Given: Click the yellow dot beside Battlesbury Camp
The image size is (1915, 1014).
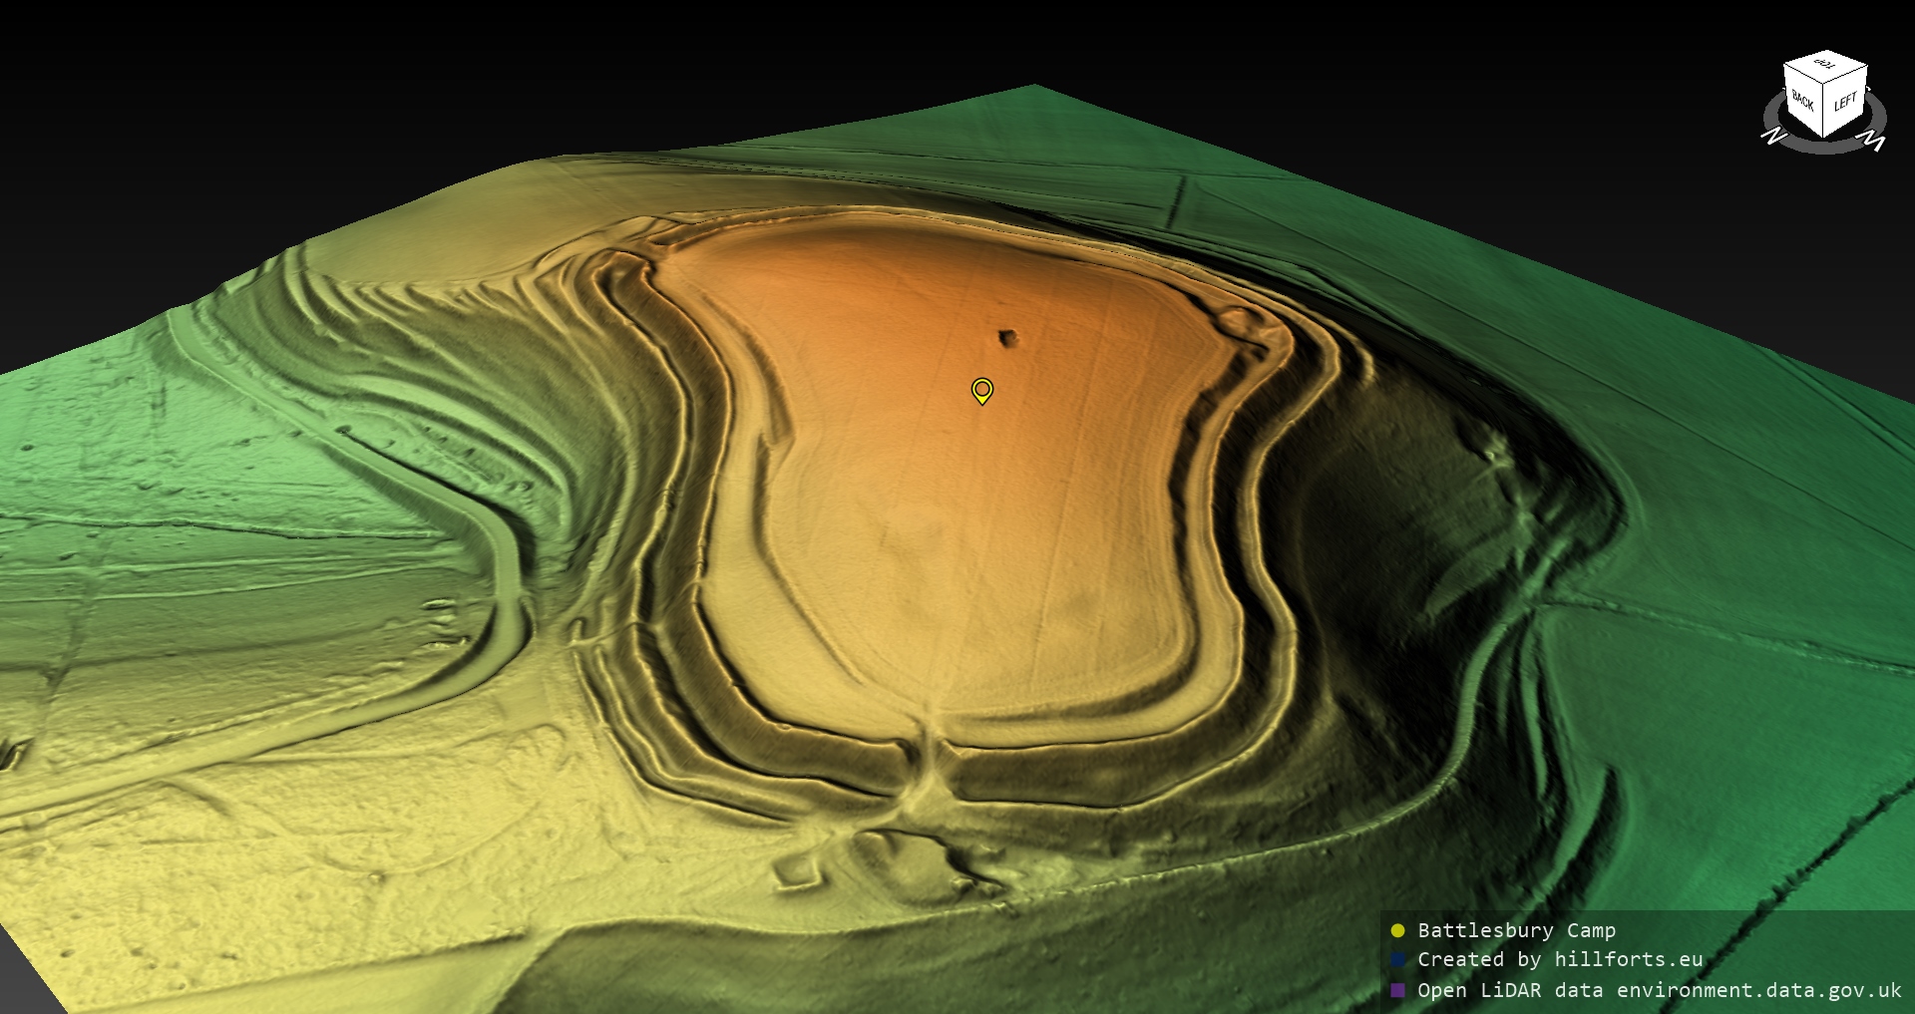Looking at the screenshot, I should pyautogui.click(x=1397, y=930).
